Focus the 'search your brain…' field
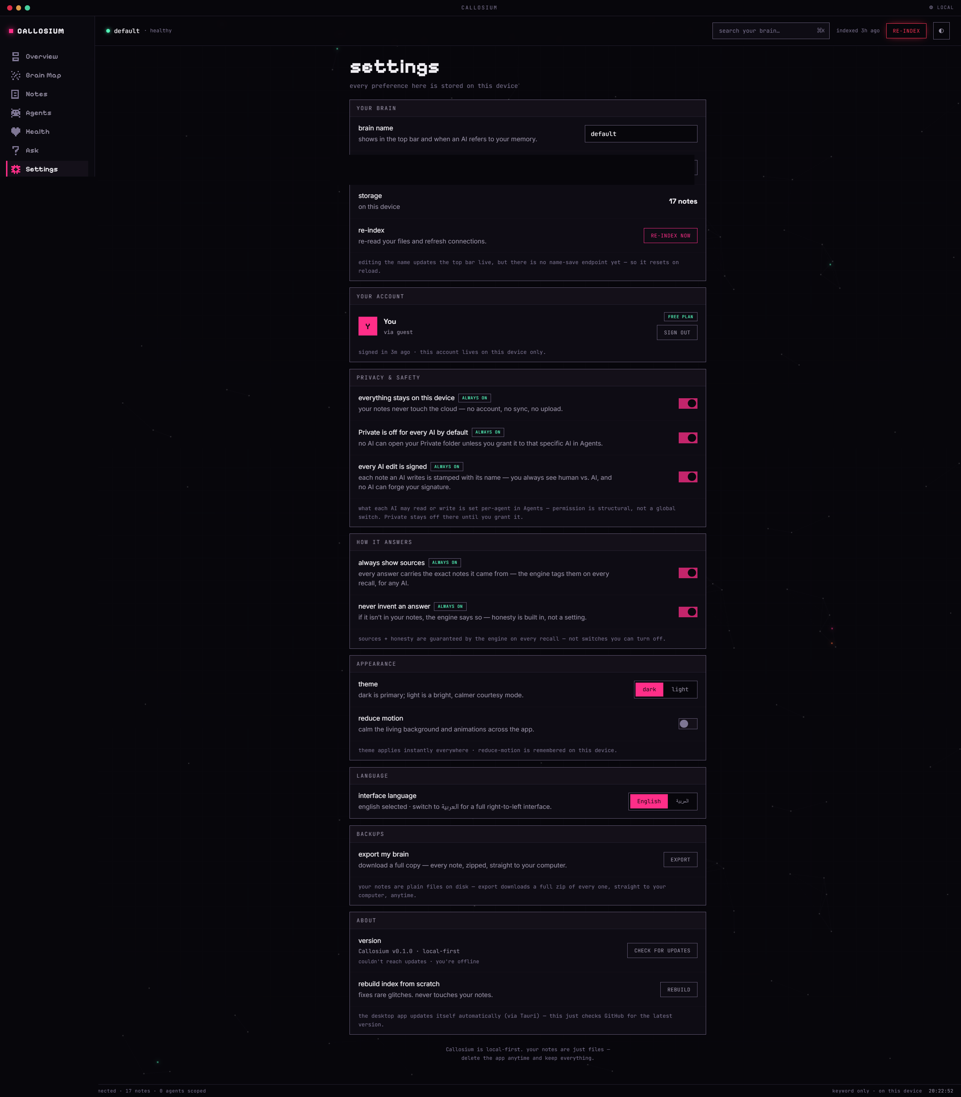This screenshot has height=1097, width=961. [x=771, y=30]
